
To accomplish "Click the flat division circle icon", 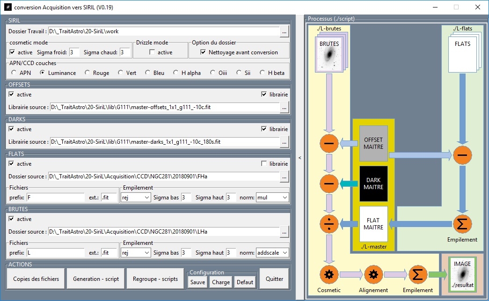I will pos(329,224).
